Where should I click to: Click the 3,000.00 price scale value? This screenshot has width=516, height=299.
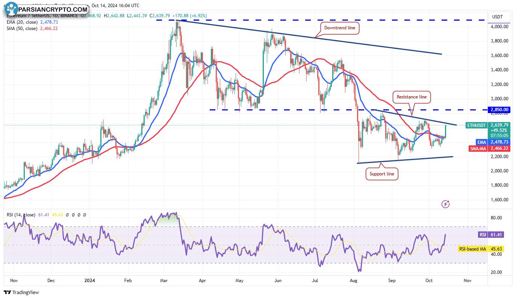pyautogui.click(x=499, y=99)
